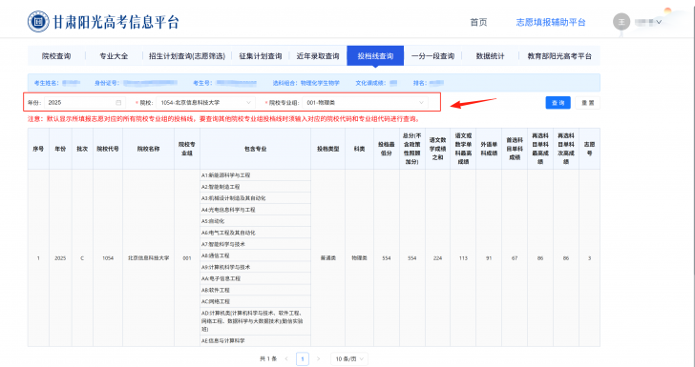Image resolution: width=695 pixels, height=367 pixels.
Task: Click the major row A1:新能源科学与工程
Action: coord(255,175)
